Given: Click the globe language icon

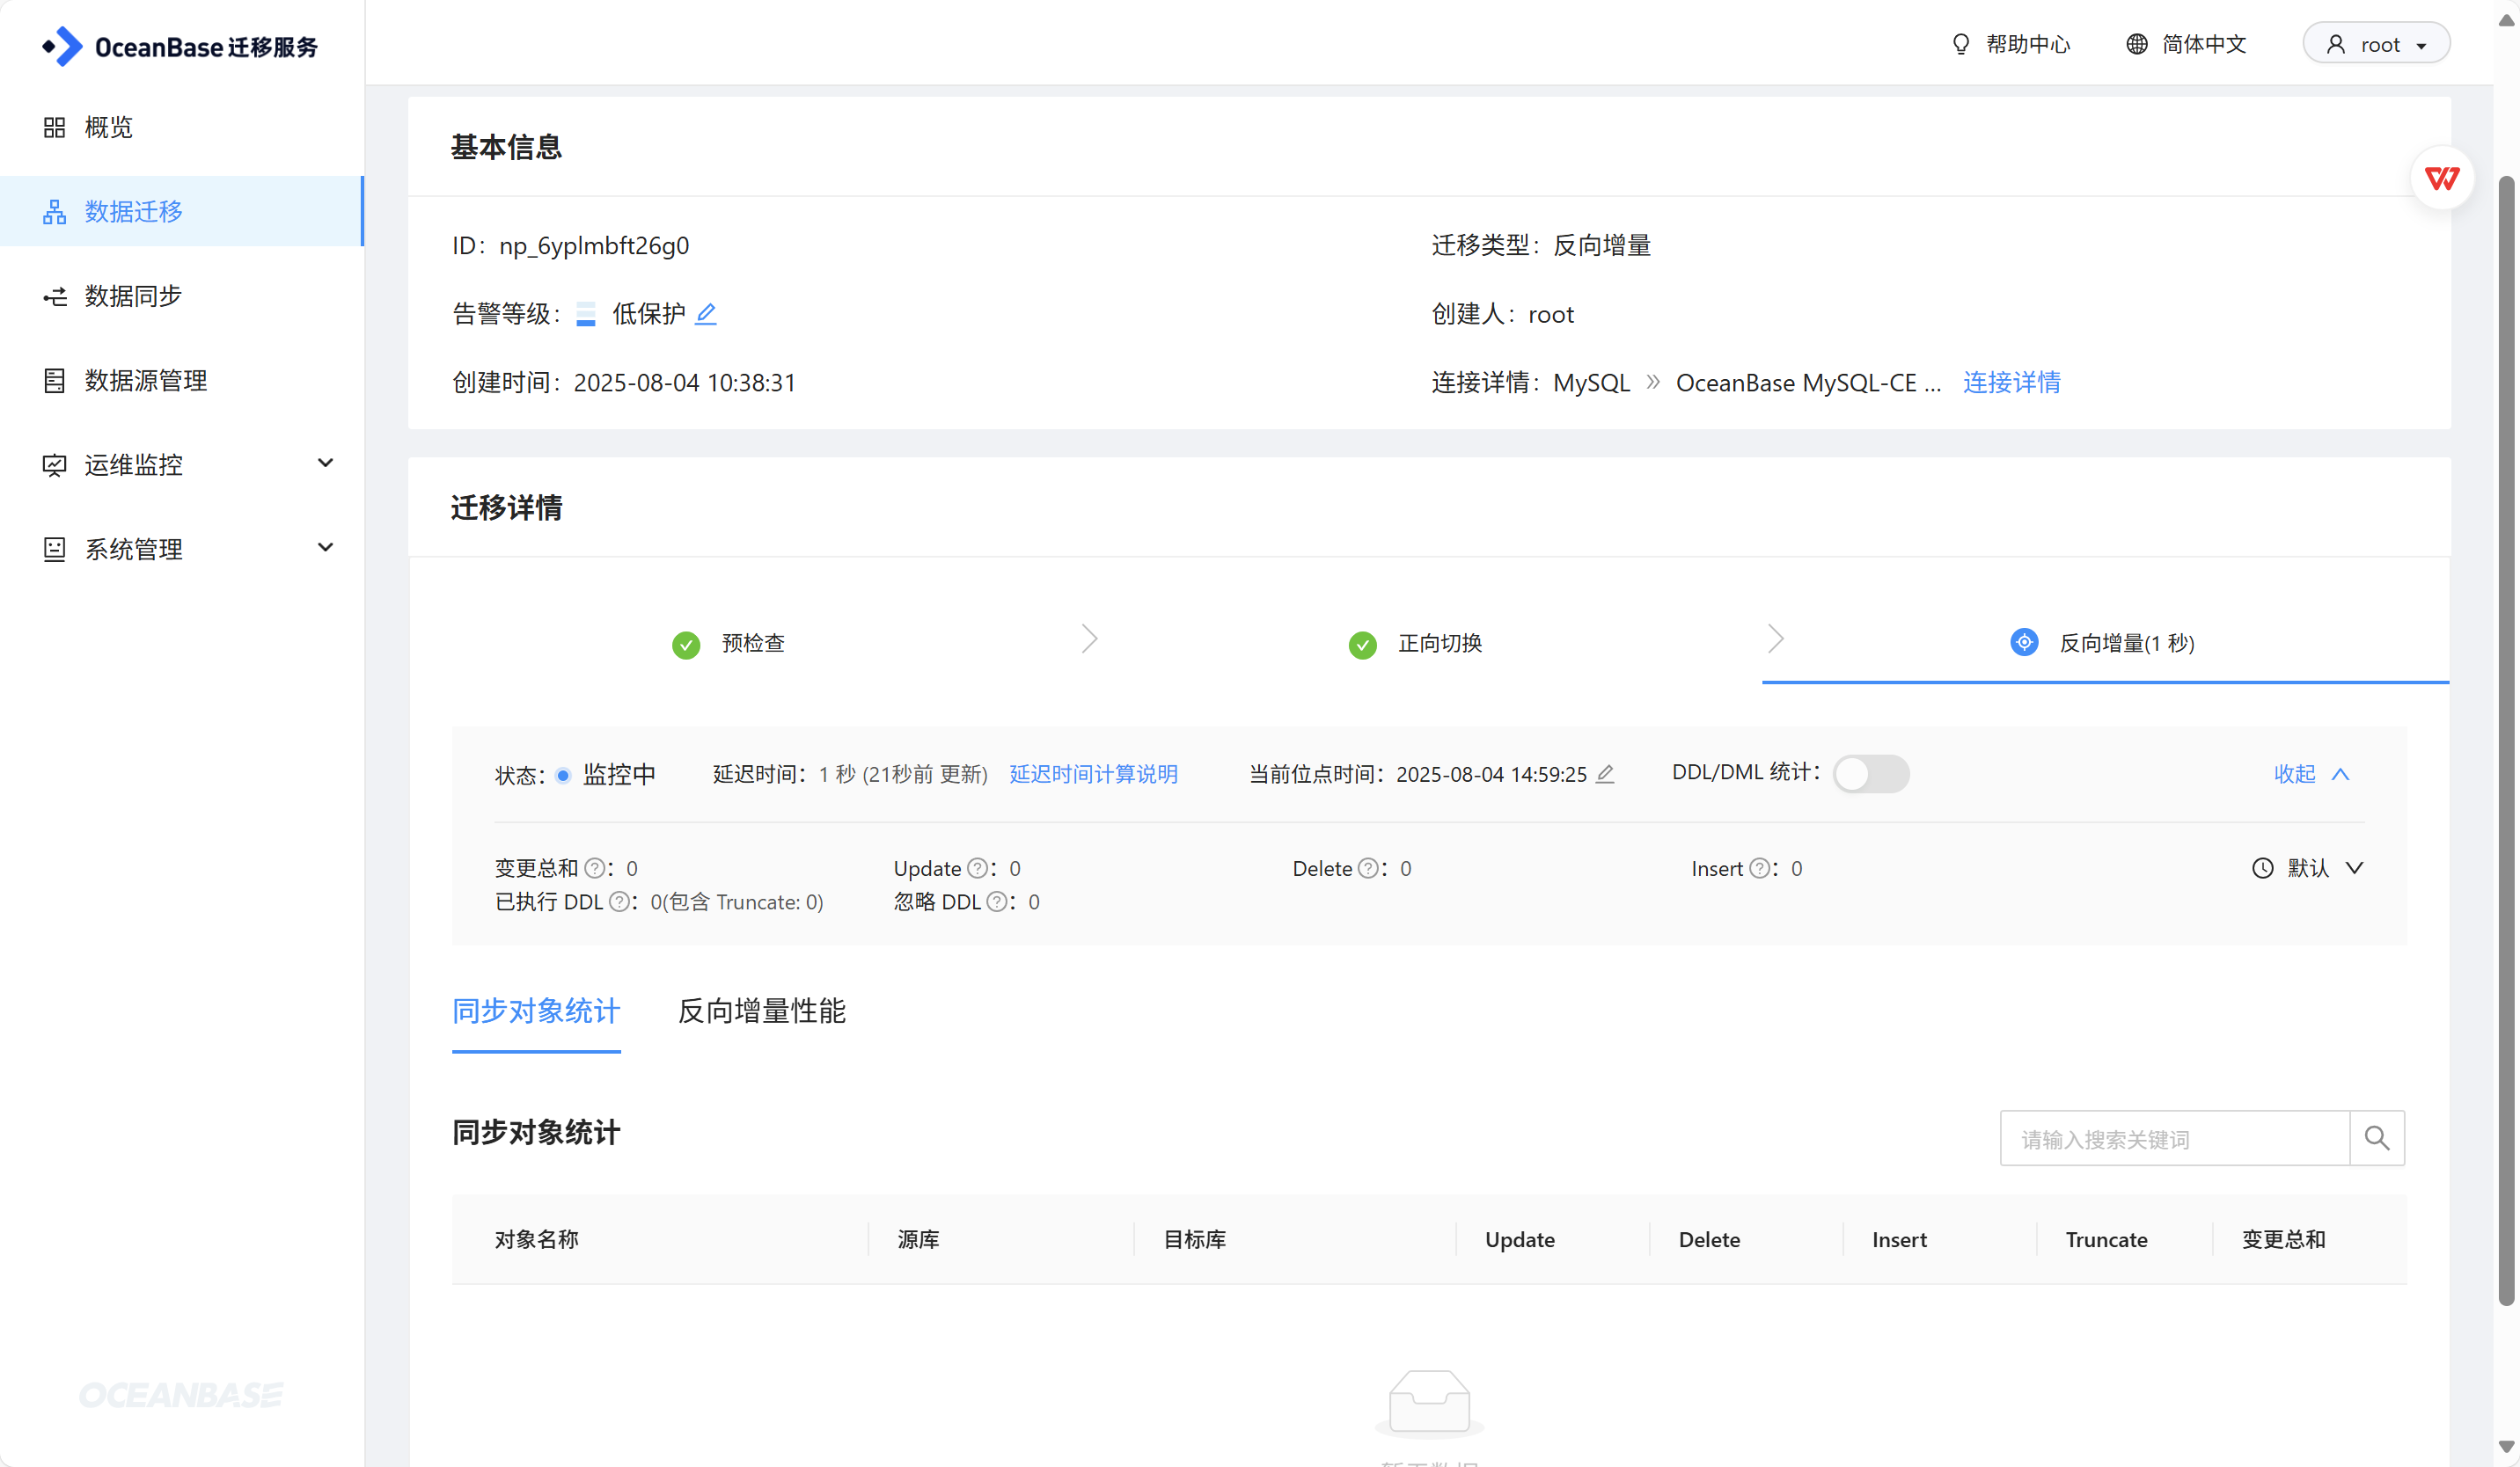Looking at the screenshot, I should (x=2136, y=44).
